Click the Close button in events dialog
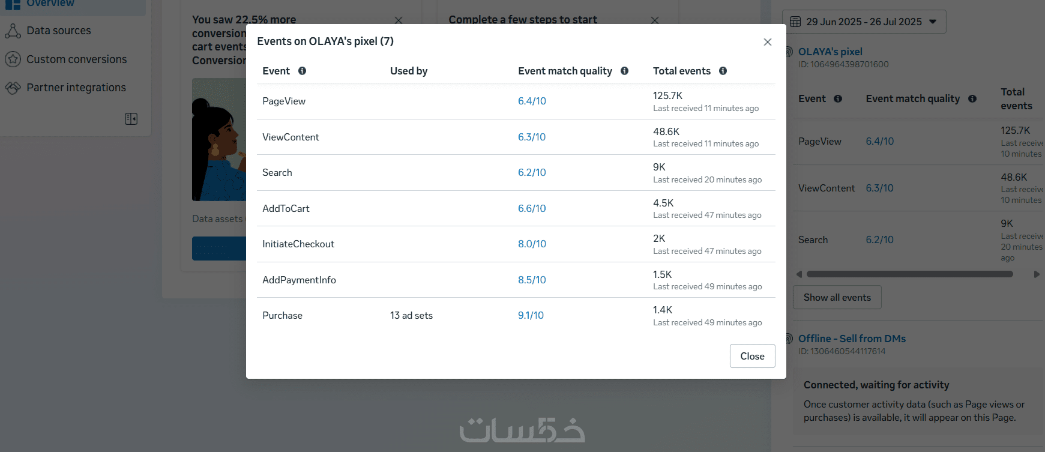 click(x=752, y=356)
